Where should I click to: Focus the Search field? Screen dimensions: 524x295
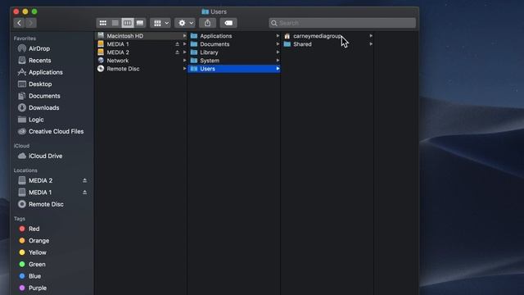[x=342, y=23]
